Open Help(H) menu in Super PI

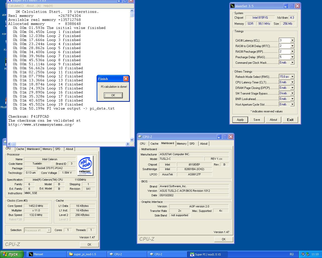click(x=48, y=6)
